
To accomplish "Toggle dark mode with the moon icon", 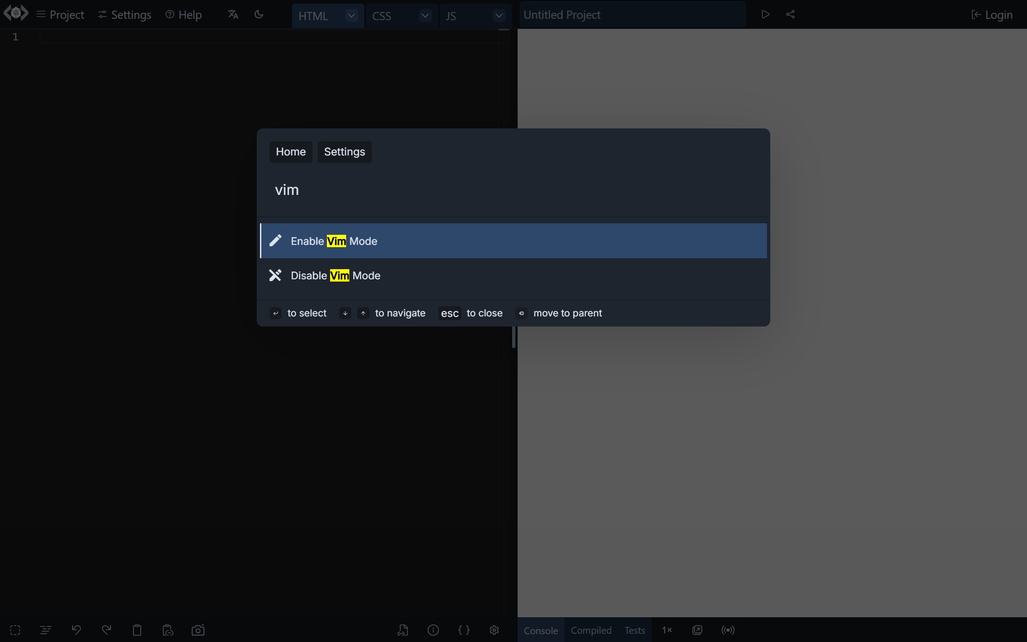I will click(x=259, y=14).
